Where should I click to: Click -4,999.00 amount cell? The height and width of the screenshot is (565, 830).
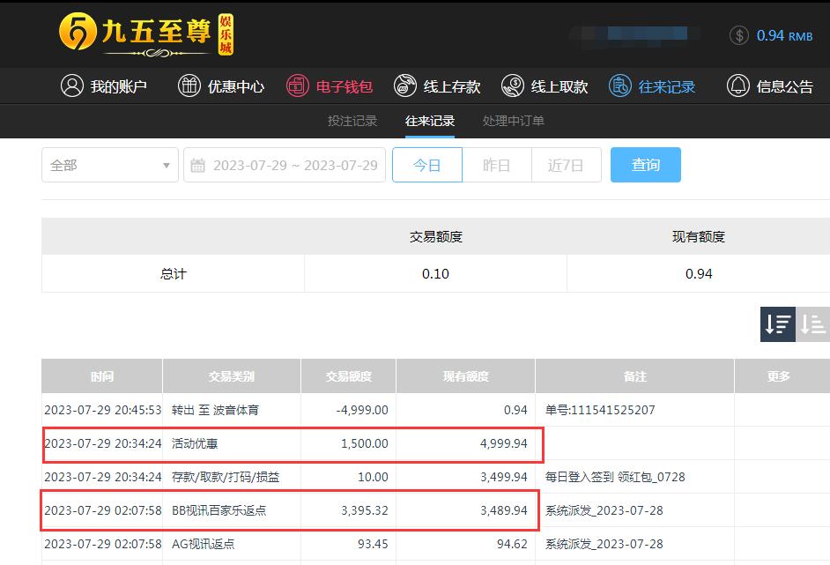click(x=362, y=410)
